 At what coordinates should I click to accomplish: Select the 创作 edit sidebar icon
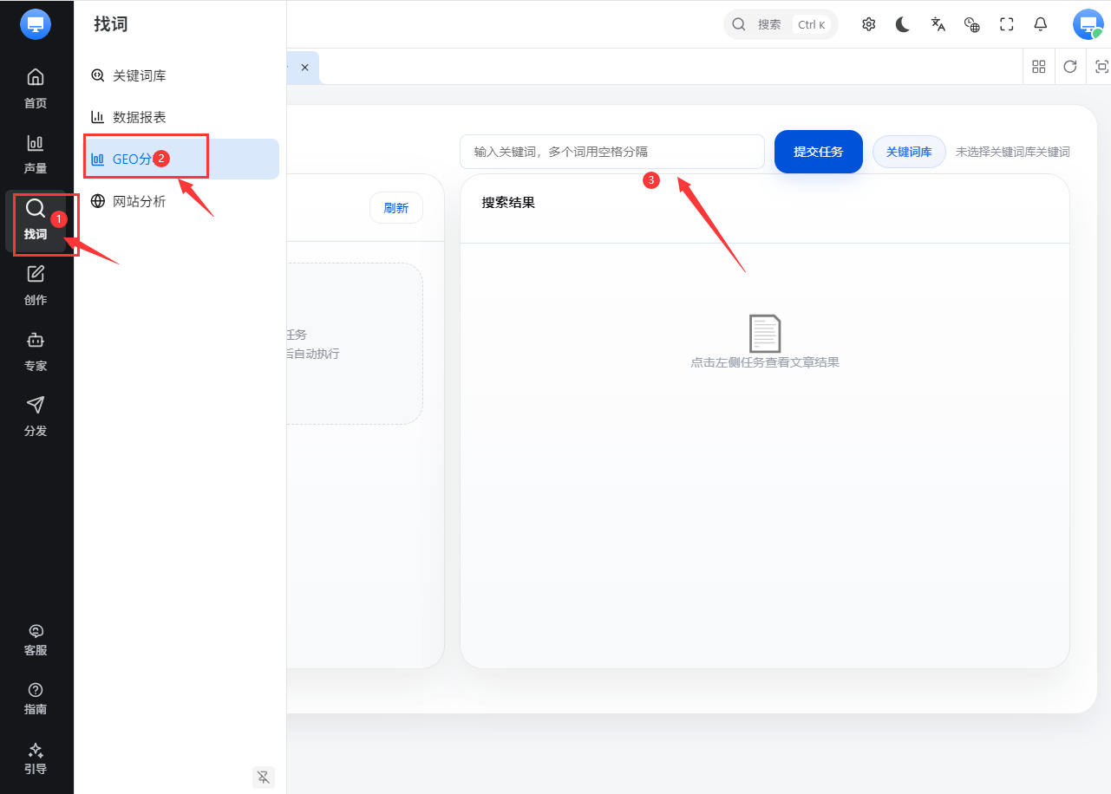[36, 285]
